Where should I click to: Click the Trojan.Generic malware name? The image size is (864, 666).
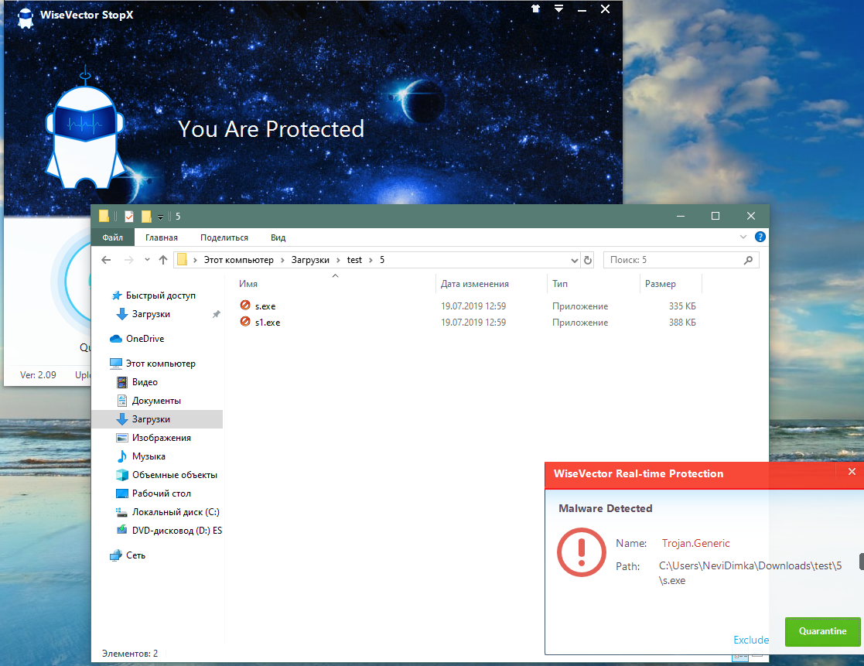[695, 543]
